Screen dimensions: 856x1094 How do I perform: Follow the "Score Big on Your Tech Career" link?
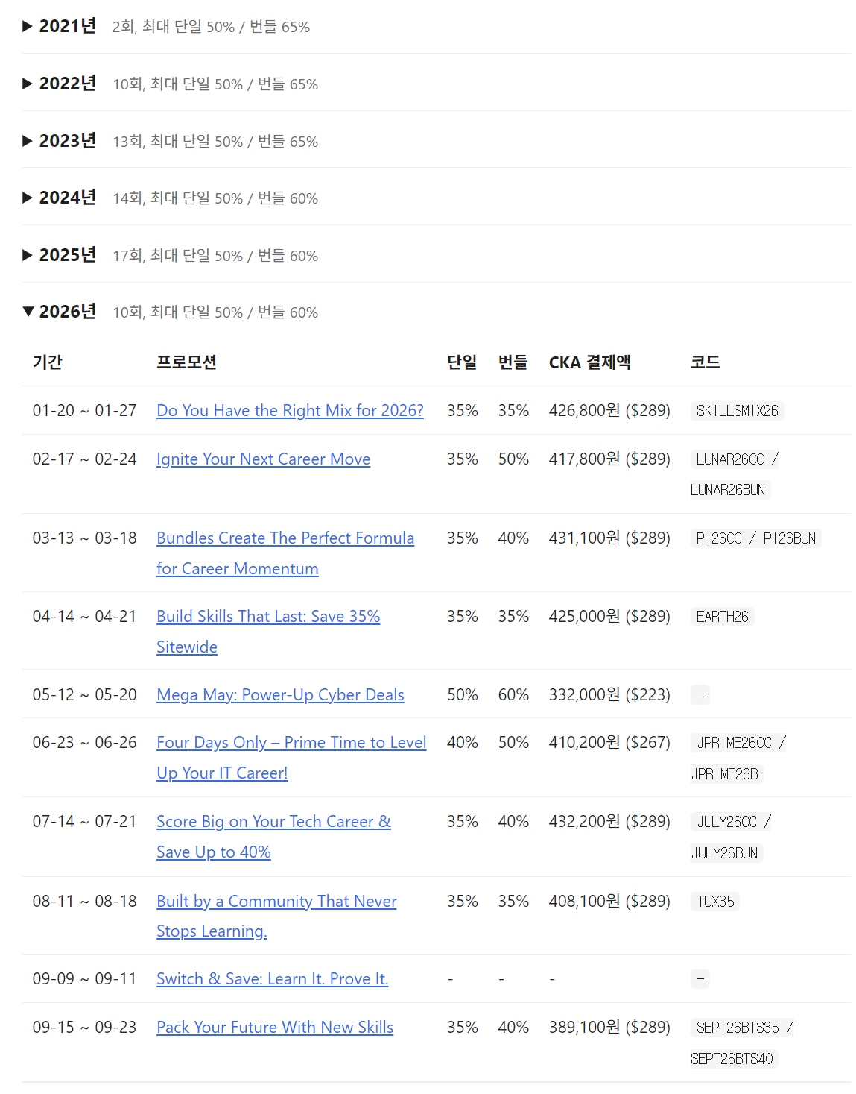pyautogui.click(x=273, y=821)
